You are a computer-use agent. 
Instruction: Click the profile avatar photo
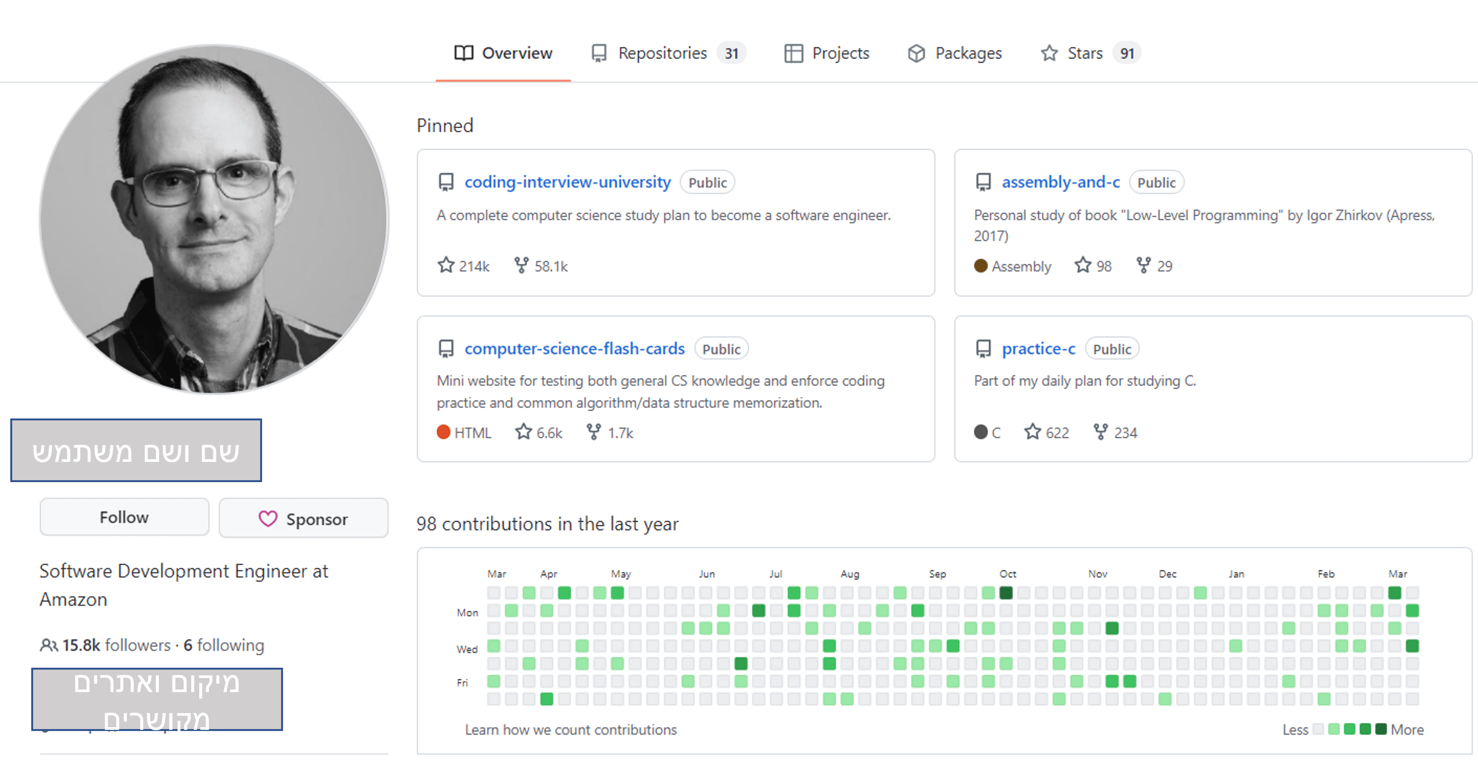coord(213,219)
